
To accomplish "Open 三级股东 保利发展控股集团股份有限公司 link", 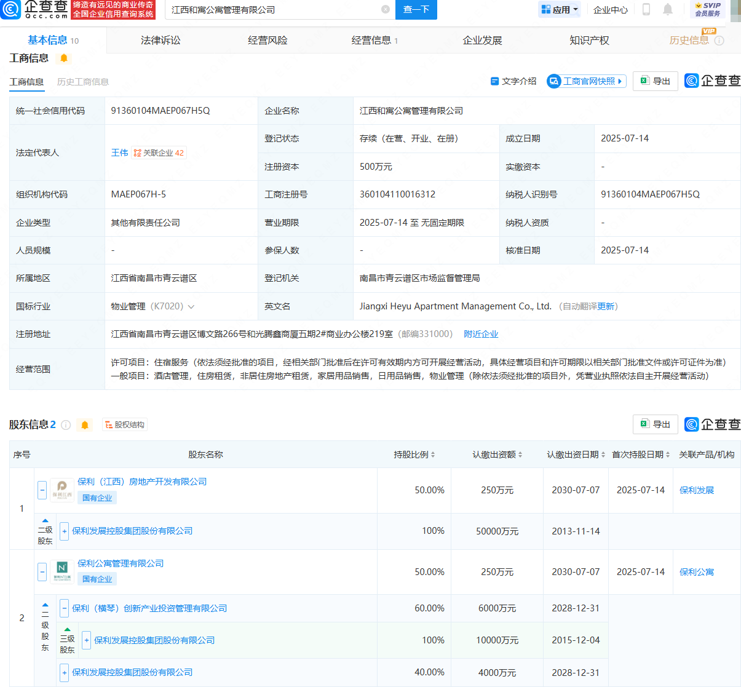I will click(154, 640).
